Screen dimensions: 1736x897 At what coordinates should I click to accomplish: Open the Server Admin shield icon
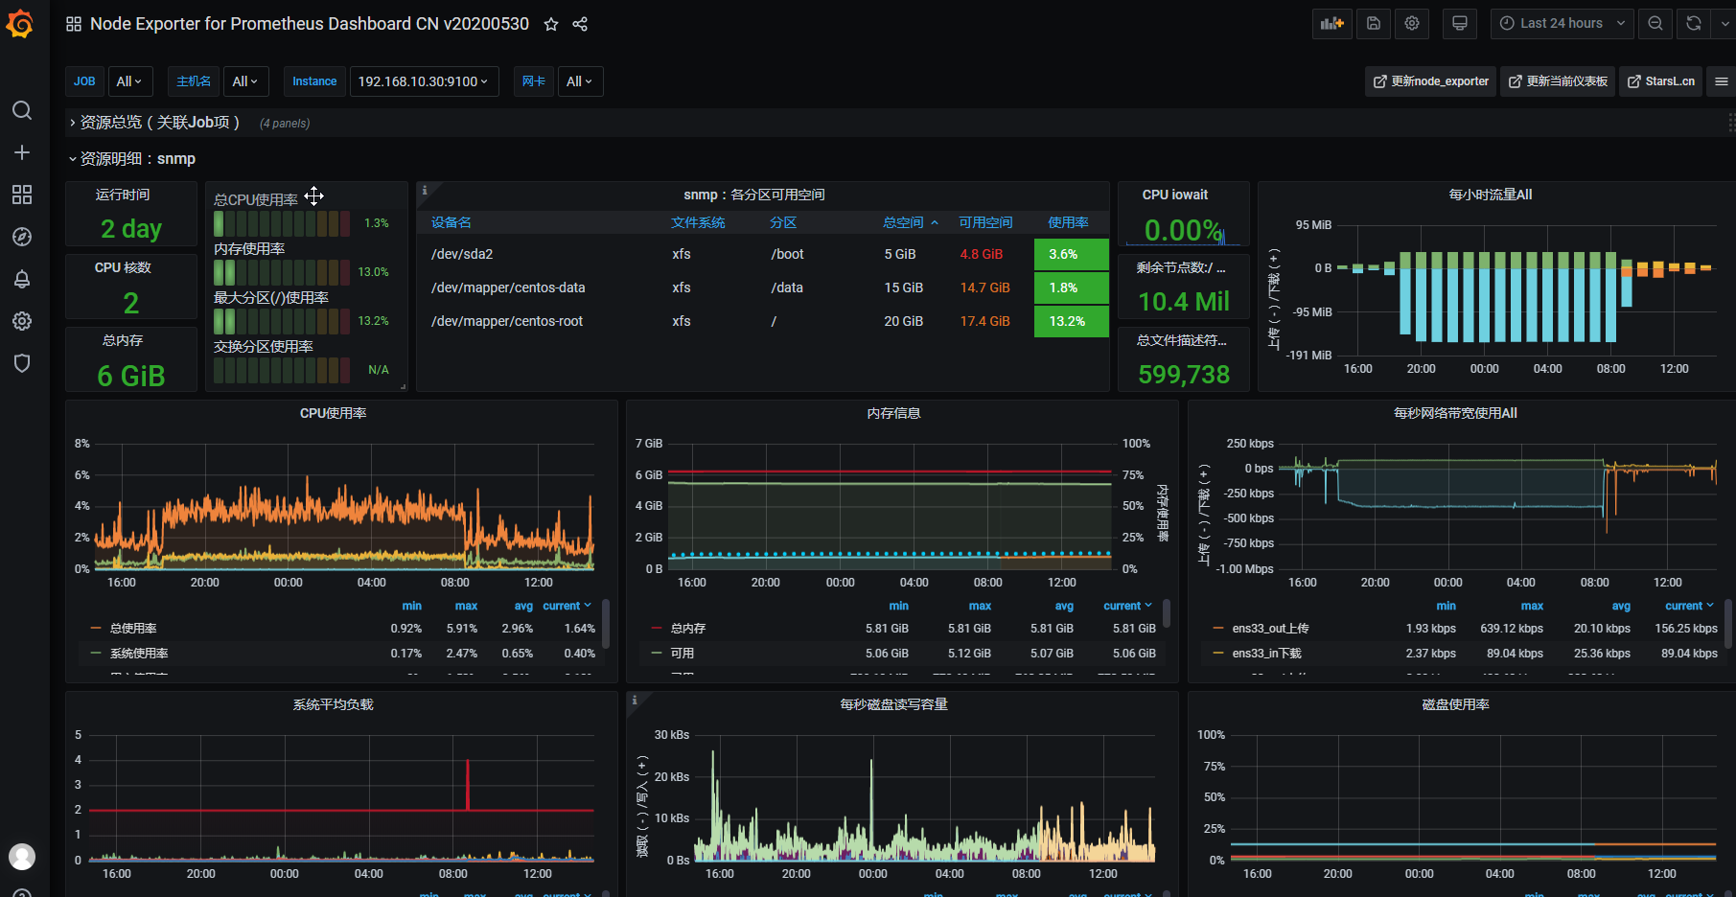coord(22,363)
